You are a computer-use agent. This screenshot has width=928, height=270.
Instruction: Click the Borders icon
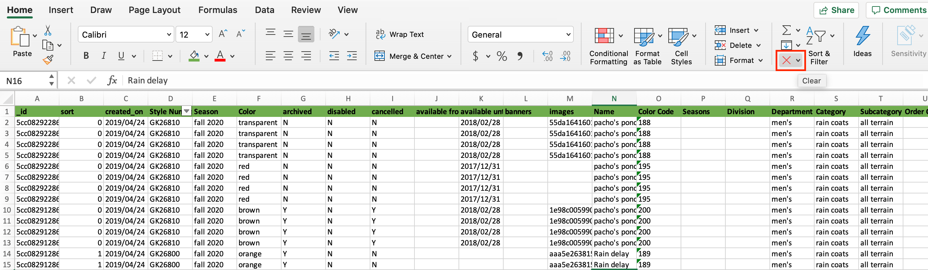tap(158, 56)
